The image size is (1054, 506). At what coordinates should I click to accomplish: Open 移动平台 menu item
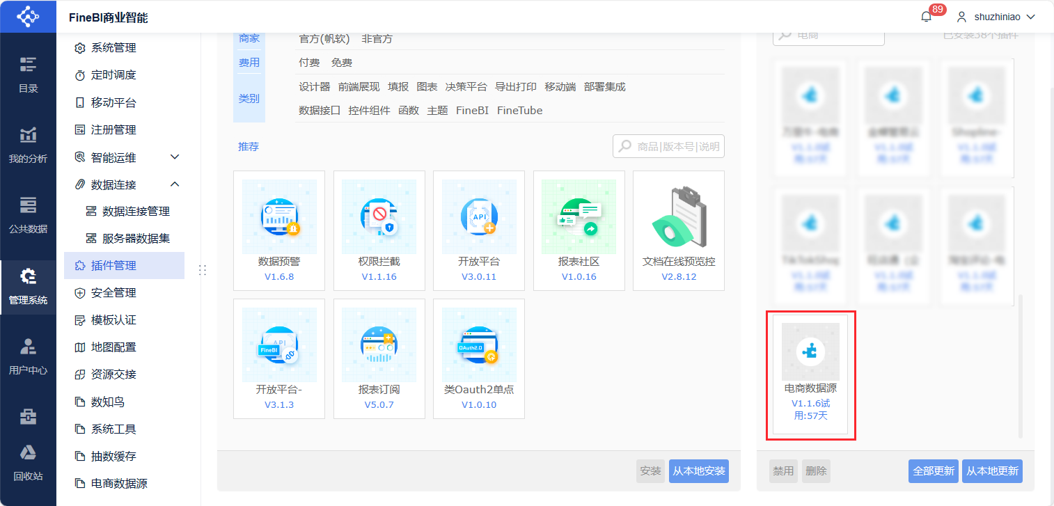coord(124,103)
